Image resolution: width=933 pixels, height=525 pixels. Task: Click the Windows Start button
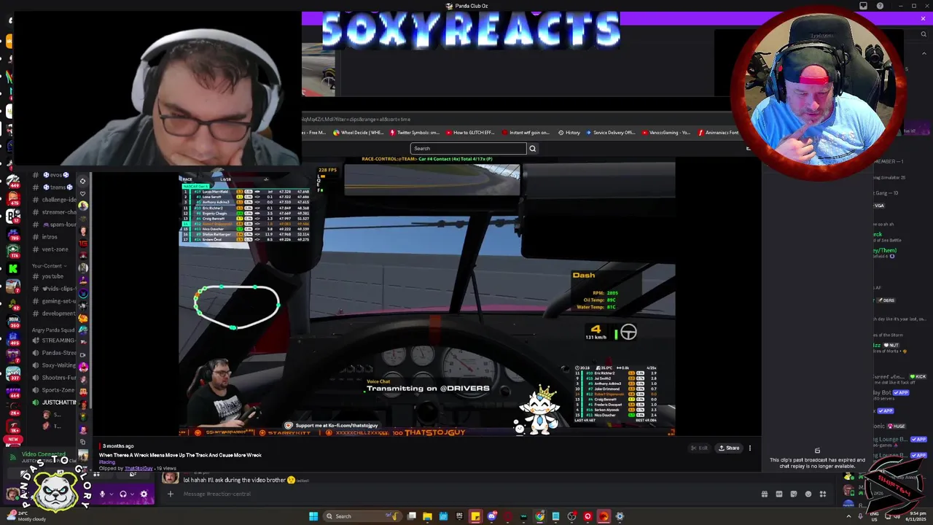point(313,516)
